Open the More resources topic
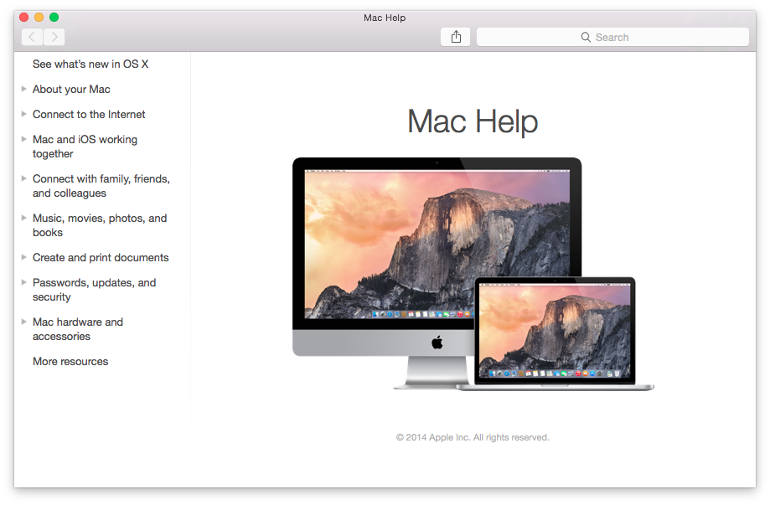770x505 pixels. click(70, 362)
